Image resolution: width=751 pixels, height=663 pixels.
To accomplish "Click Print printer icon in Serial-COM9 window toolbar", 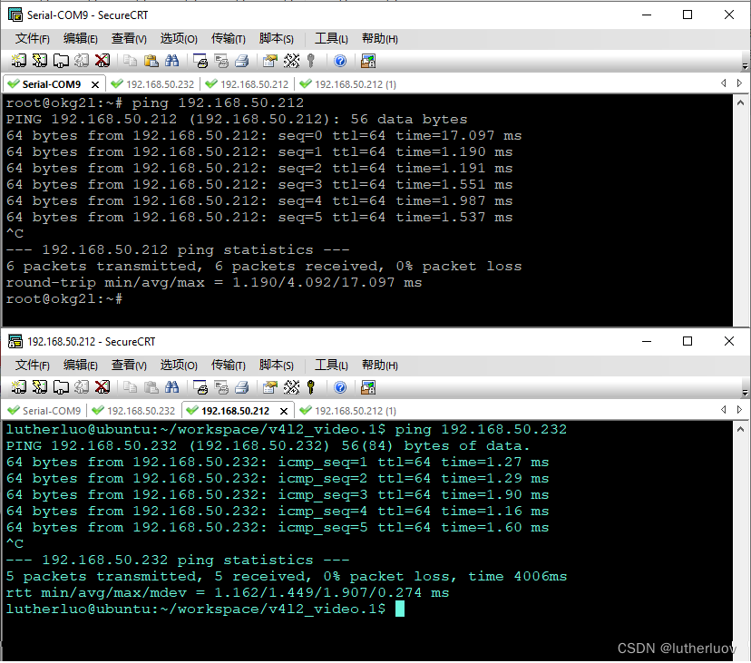I will point(242,61).
